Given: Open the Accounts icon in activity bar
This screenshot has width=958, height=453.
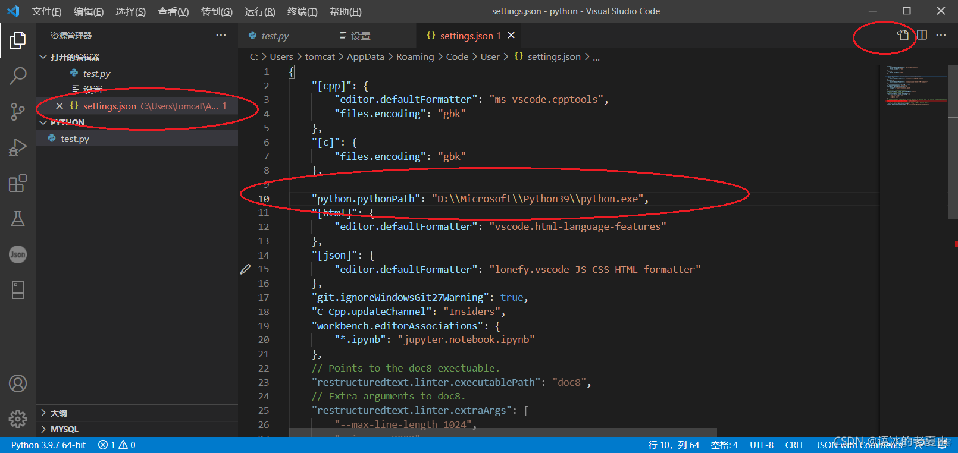Looking at the screenshot, I should point(18,383).
